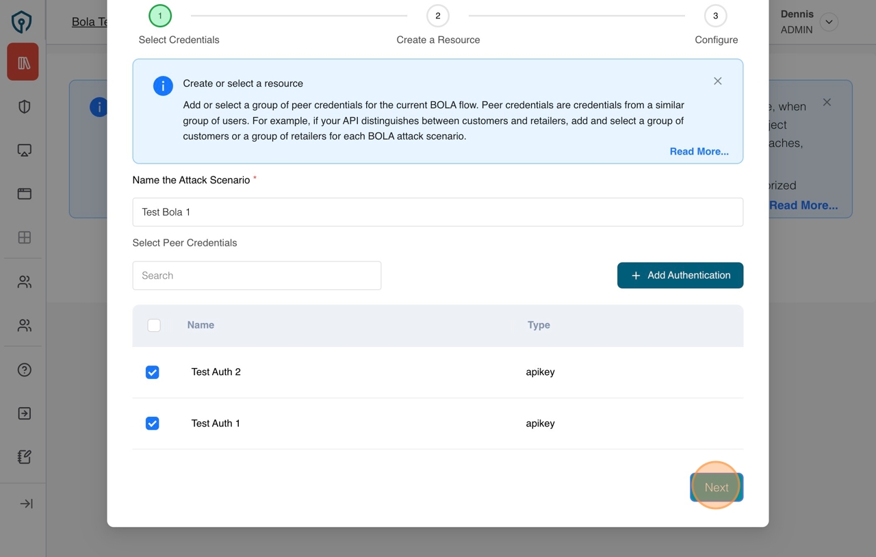Uncheck the Test Auth 2 checkbox
876x557 pixels.
(x=153, y=372)
